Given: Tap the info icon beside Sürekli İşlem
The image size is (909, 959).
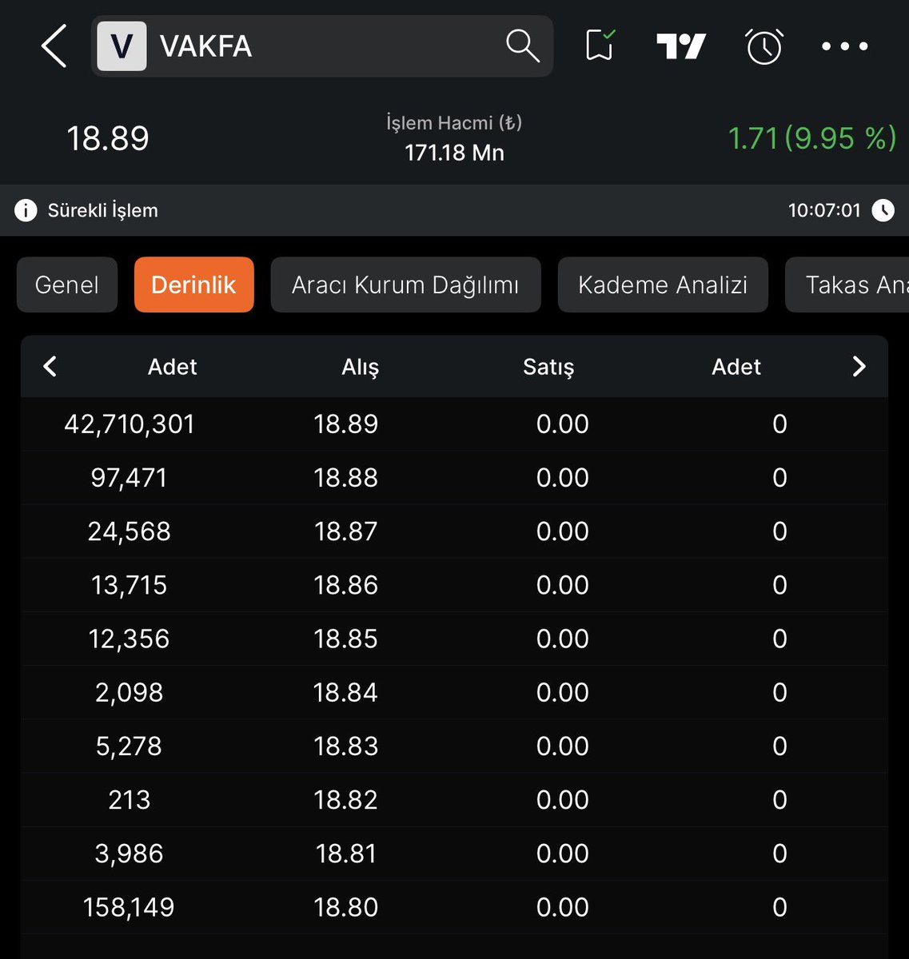Looking at the screenshot, I should [26, 210].
